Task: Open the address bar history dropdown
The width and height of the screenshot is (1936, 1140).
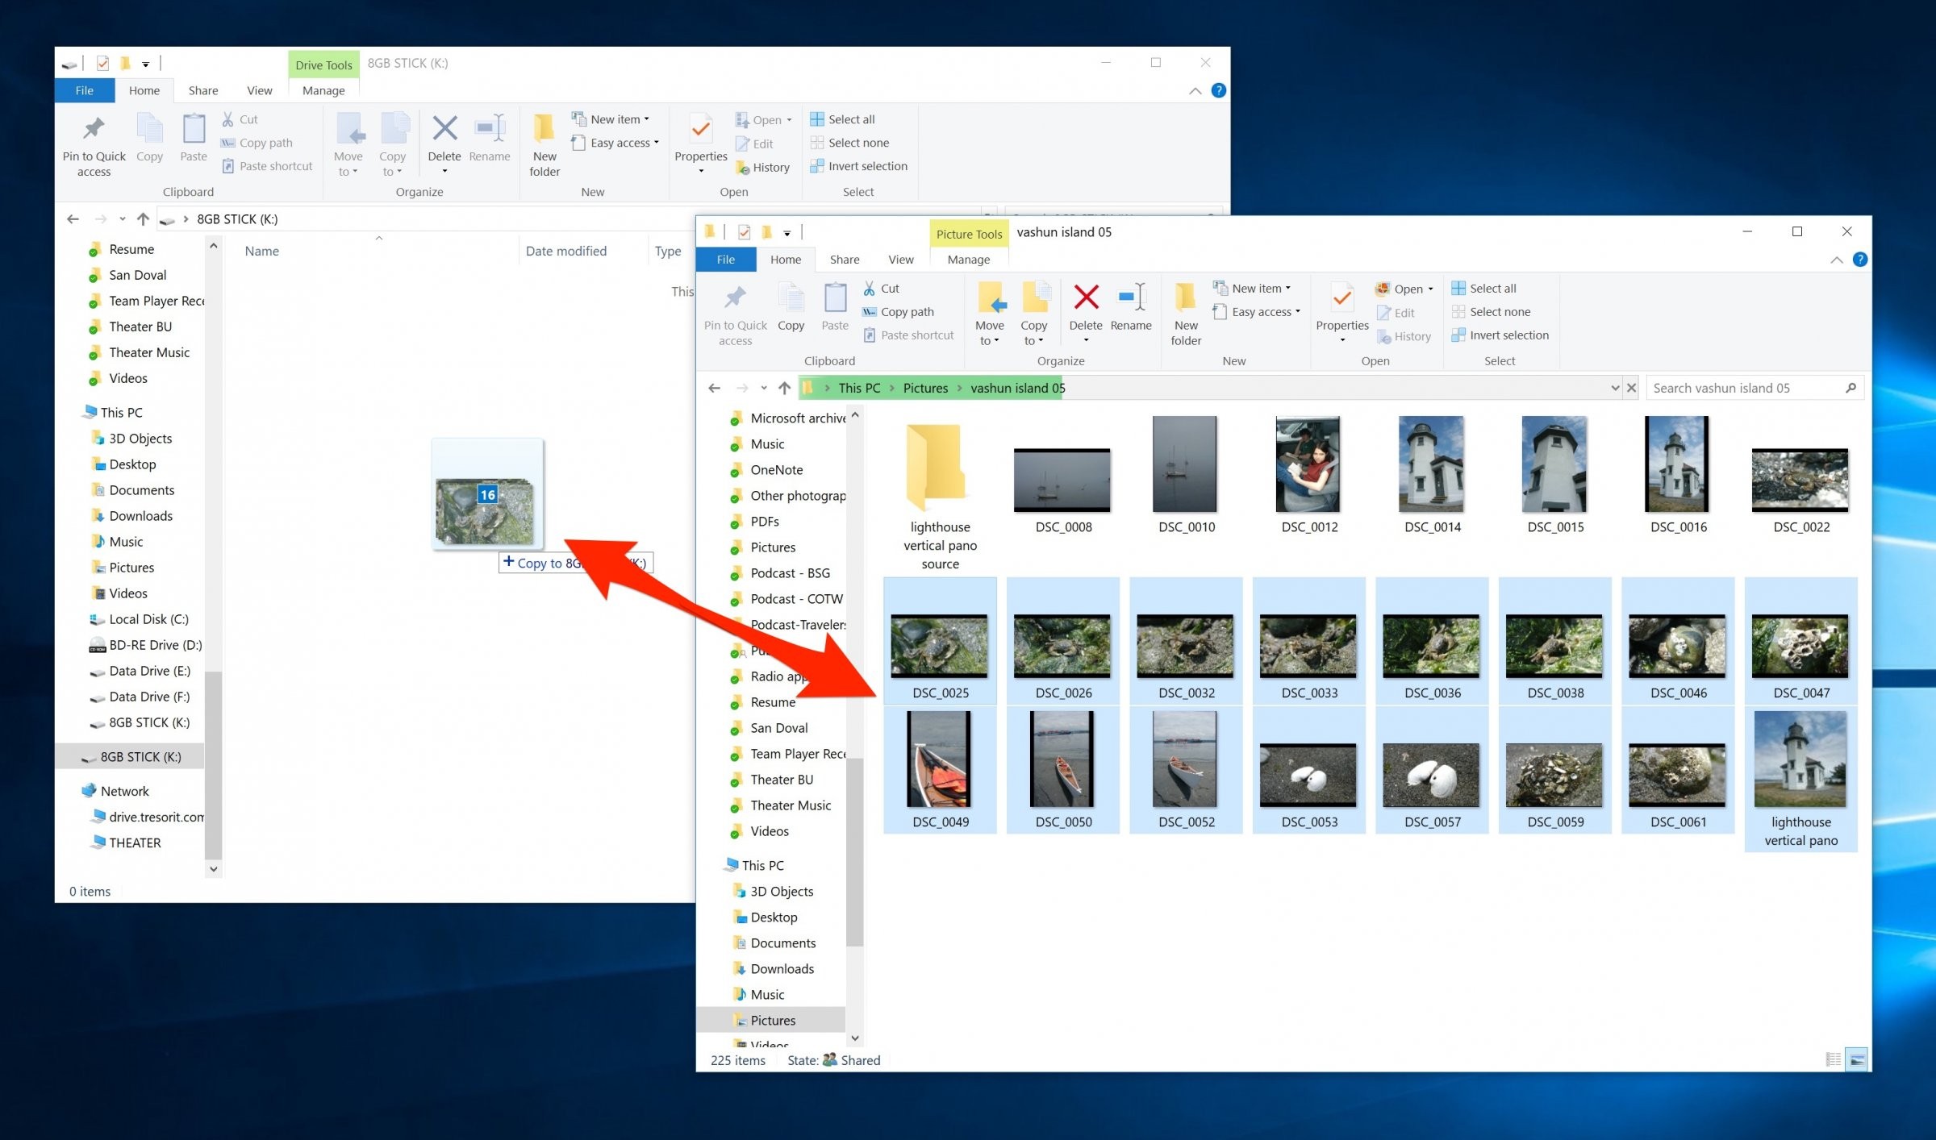Action: (x=1615, y=388)
